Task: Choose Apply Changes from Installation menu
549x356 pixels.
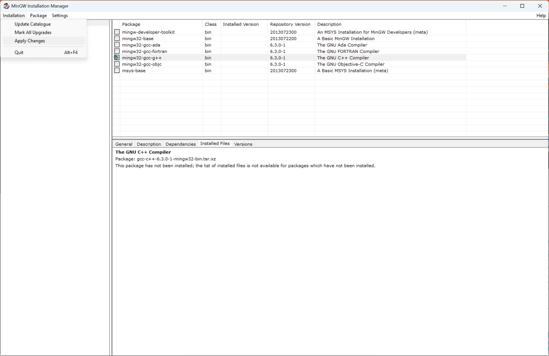Action: (x=30, y=41)
